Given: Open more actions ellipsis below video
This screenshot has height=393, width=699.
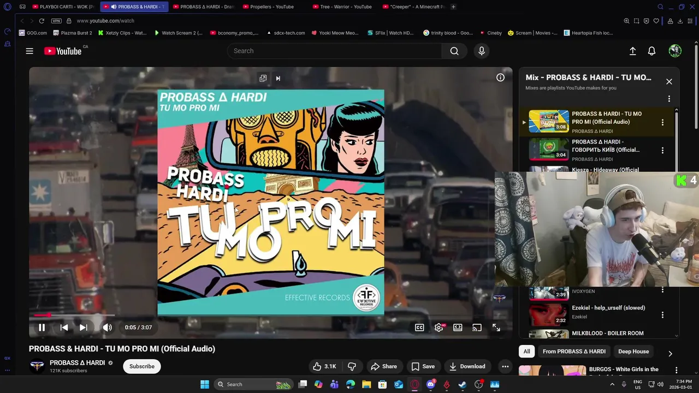Looking at the screenshot, I should click(x=505, y=366).
